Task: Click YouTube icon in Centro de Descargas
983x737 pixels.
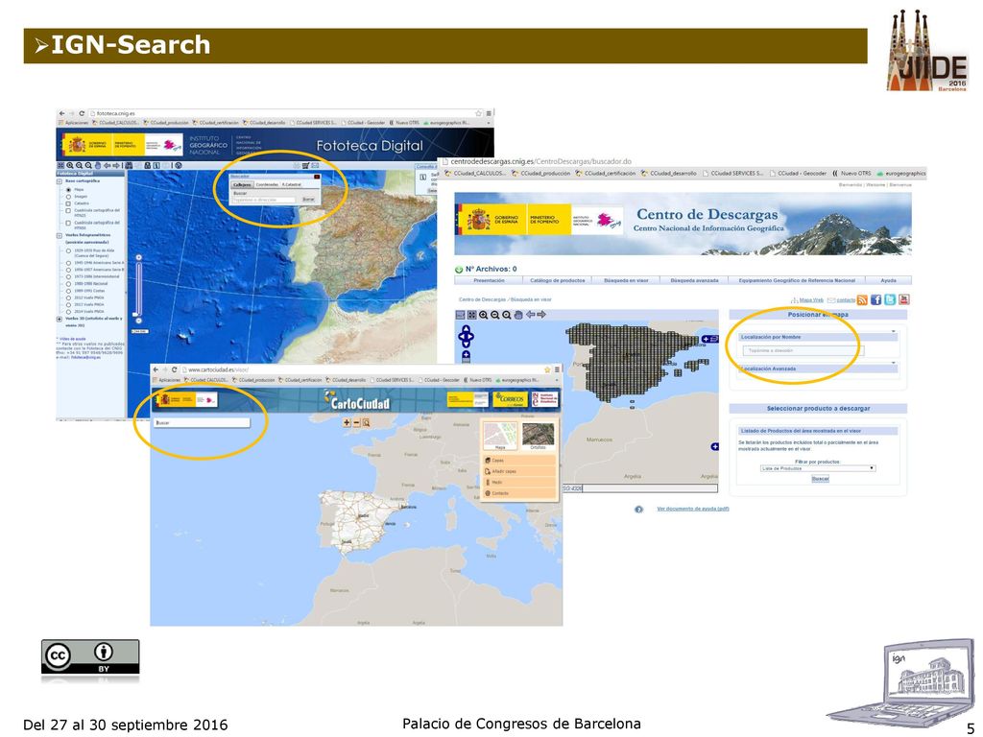Action: click(x=903, y=300)
